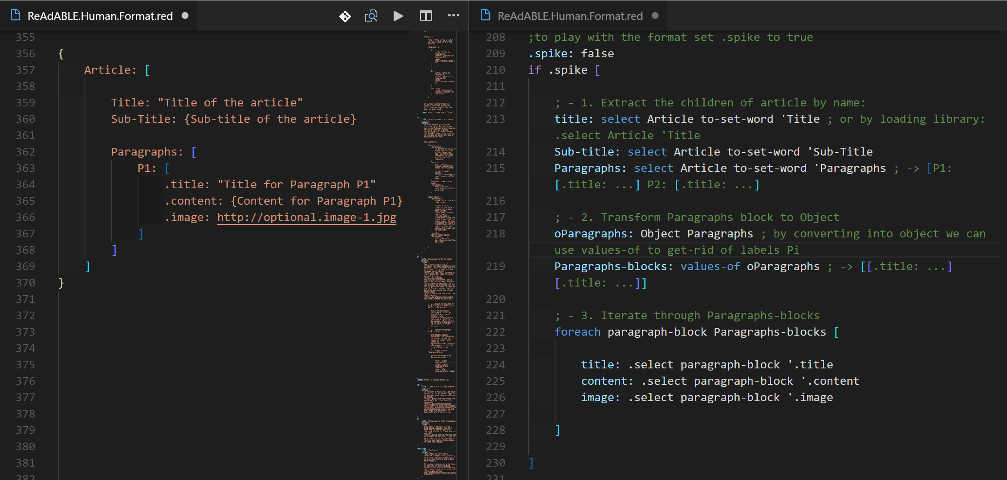Click the '; - 1. Extract the children' comment

click(x=710, y=103)
